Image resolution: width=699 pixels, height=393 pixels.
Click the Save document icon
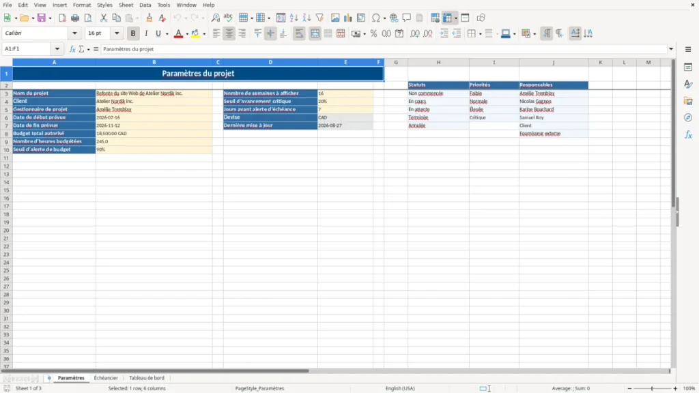(42, 18)
